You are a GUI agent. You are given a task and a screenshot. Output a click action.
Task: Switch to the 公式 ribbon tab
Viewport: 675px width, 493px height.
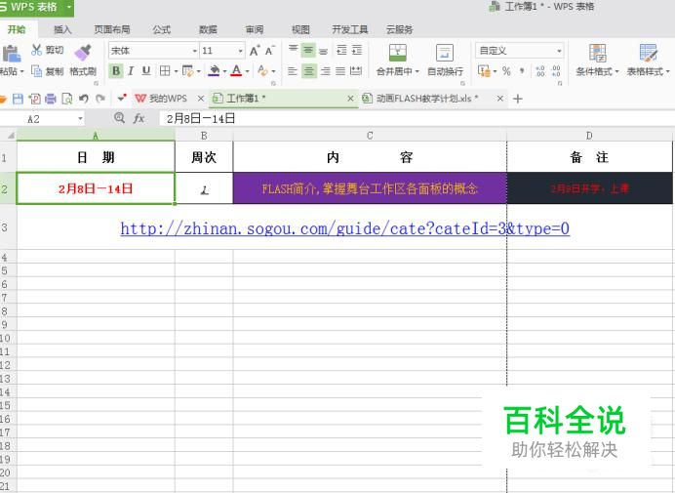coord(161,29)
